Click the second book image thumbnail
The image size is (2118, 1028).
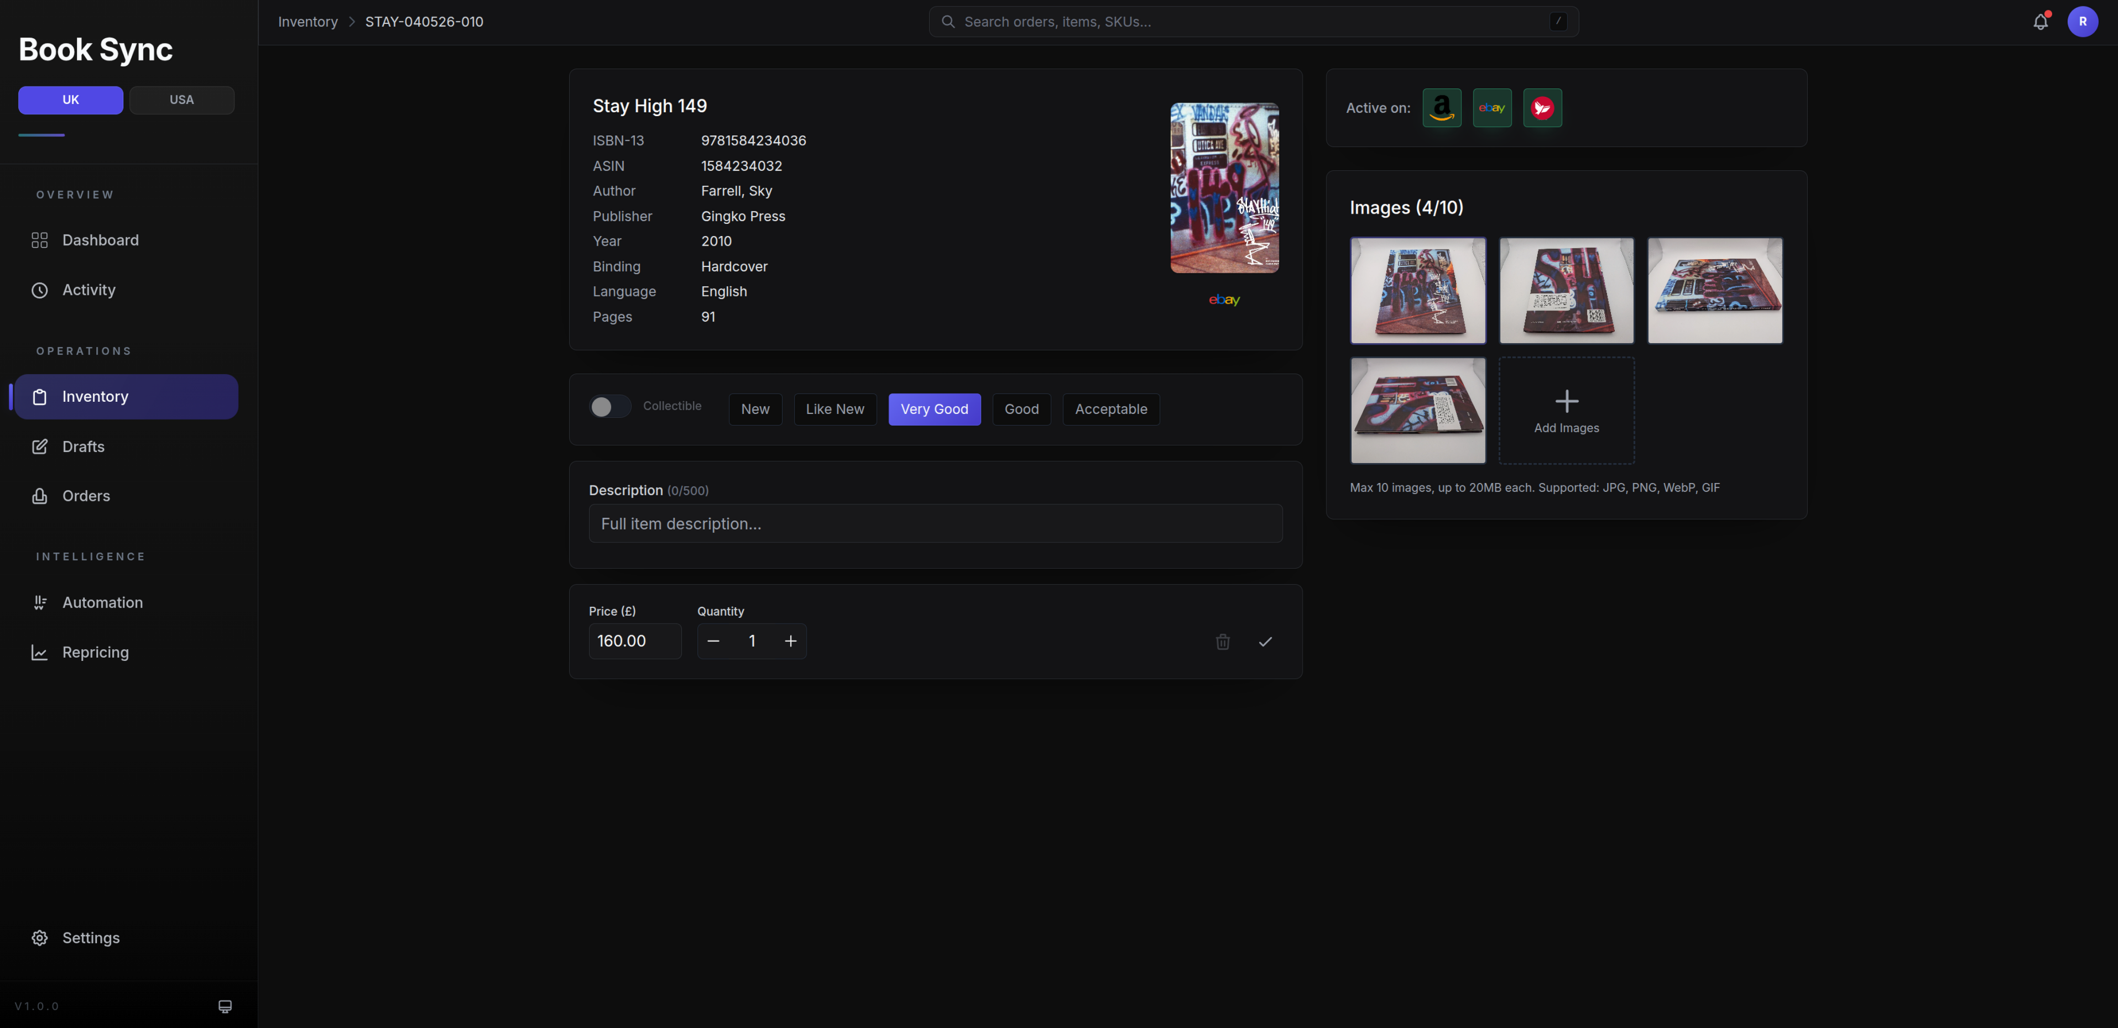1566,290
